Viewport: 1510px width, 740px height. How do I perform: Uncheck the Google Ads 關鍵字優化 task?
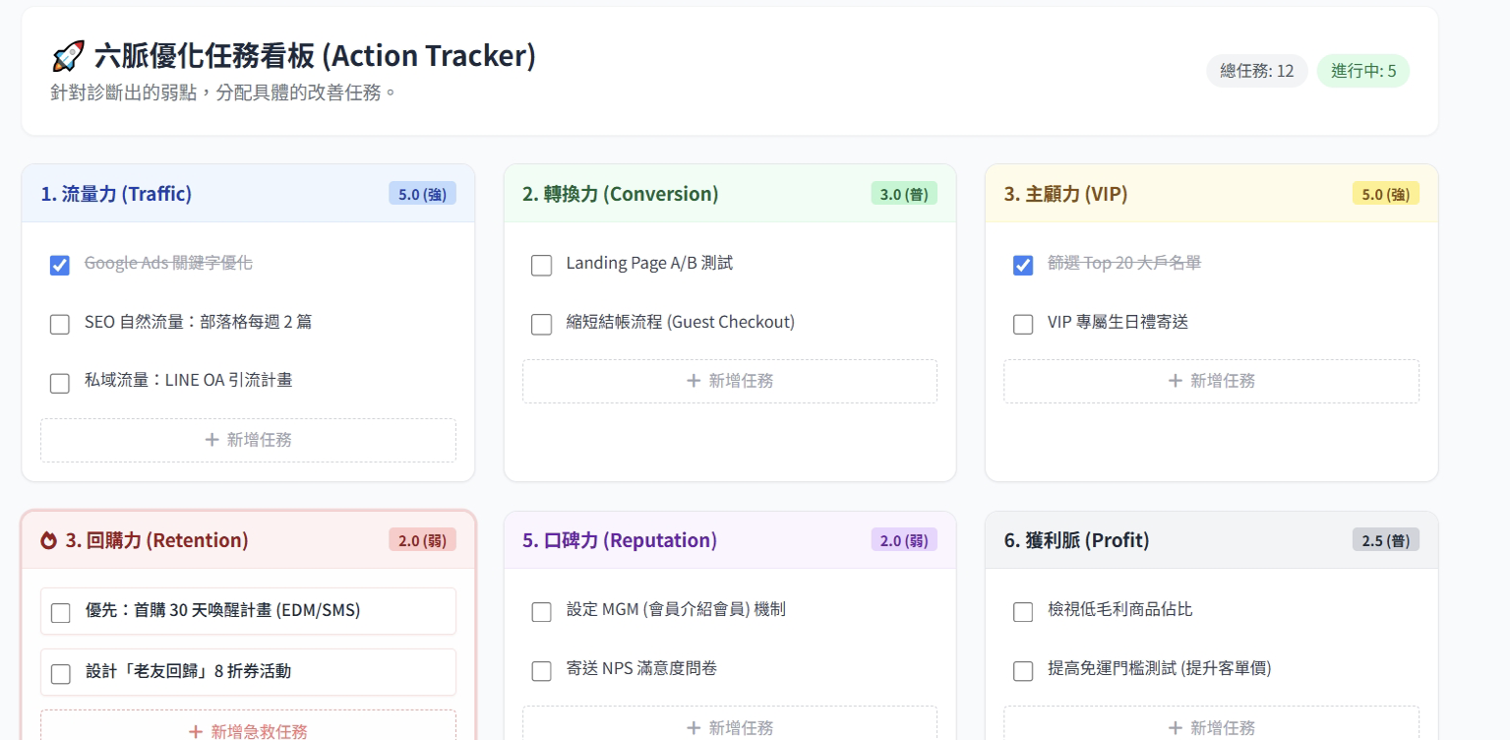tap(60, 265)
